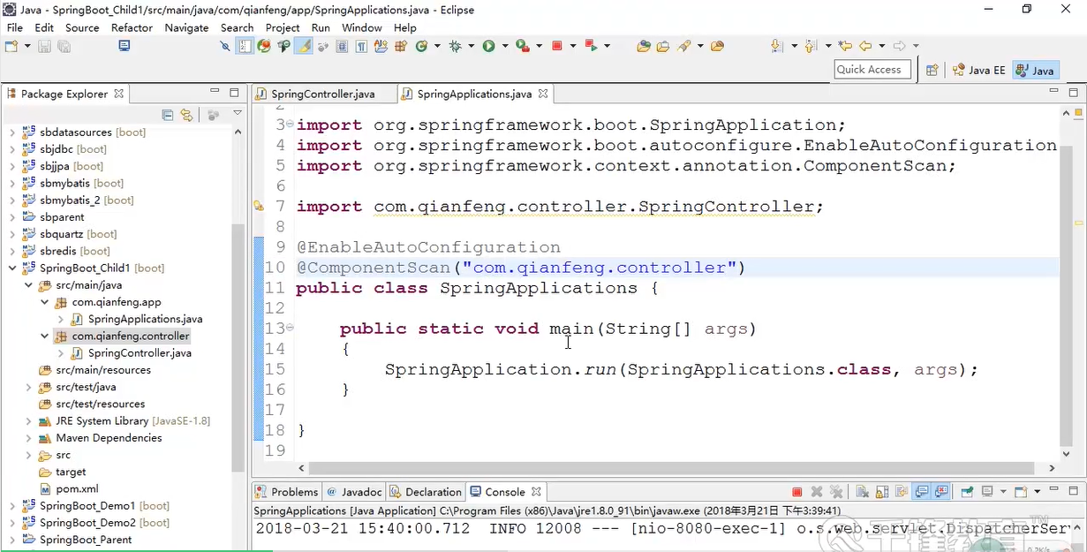Expand the JRE System Library node
The image size is (1087, 552).
pyautogui.click(x=29, y=421)
